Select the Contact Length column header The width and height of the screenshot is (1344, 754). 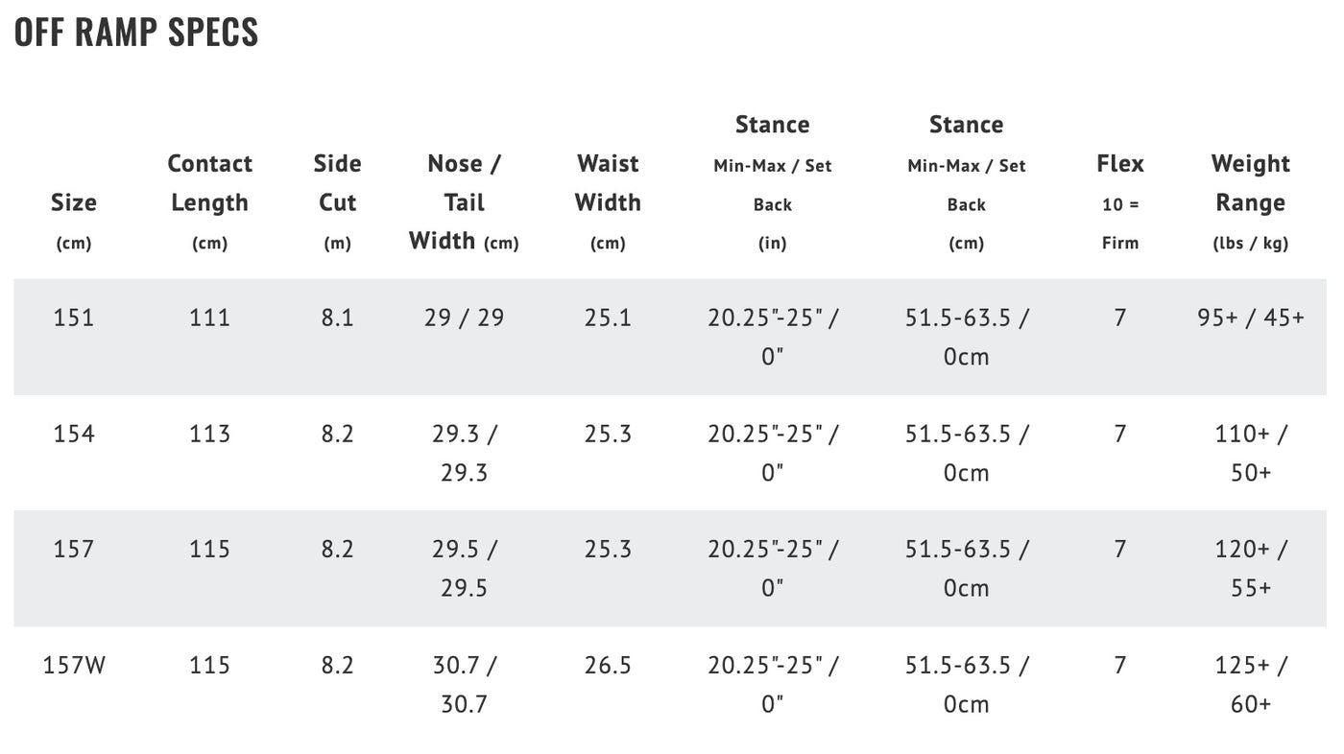pos(210,202)
